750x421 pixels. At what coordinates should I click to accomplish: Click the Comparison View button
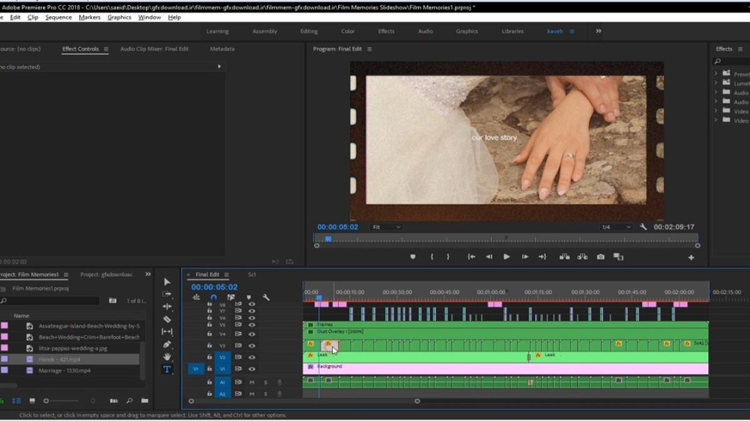pos(618,257)
